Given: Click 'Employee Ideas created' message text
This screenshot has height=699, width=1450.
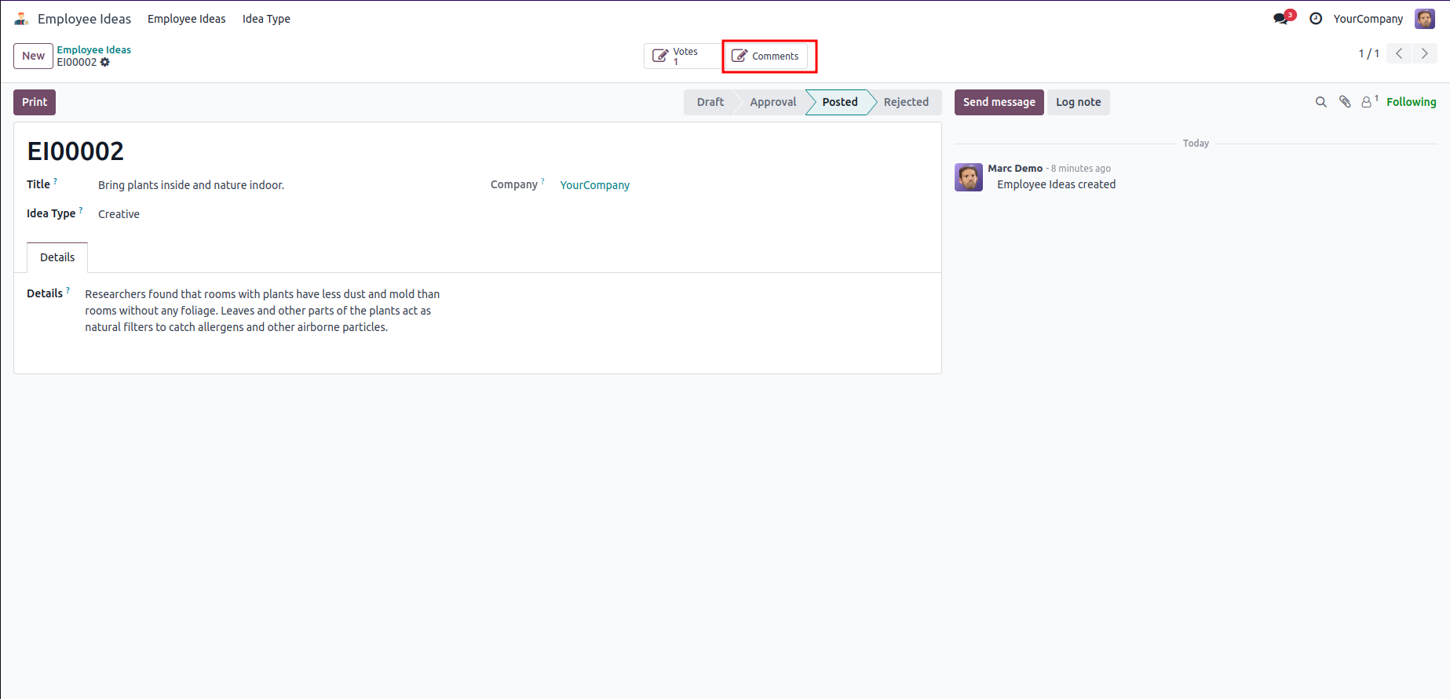Looking at the screenshot, I should click(1056, 184).
